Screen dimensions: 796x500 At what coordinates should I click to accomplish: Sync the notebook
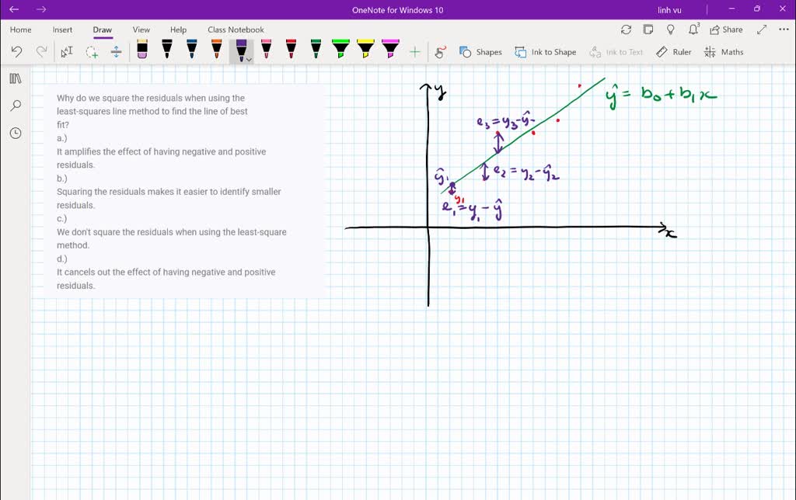(x=627, y=29)
